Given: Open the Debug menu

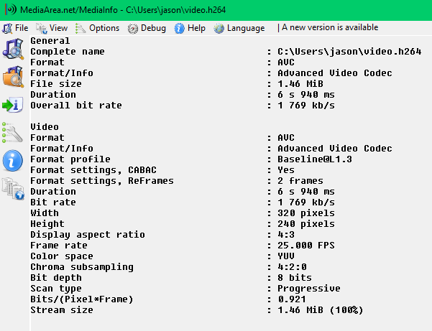Looking at the screenshot, I should 147,28.
